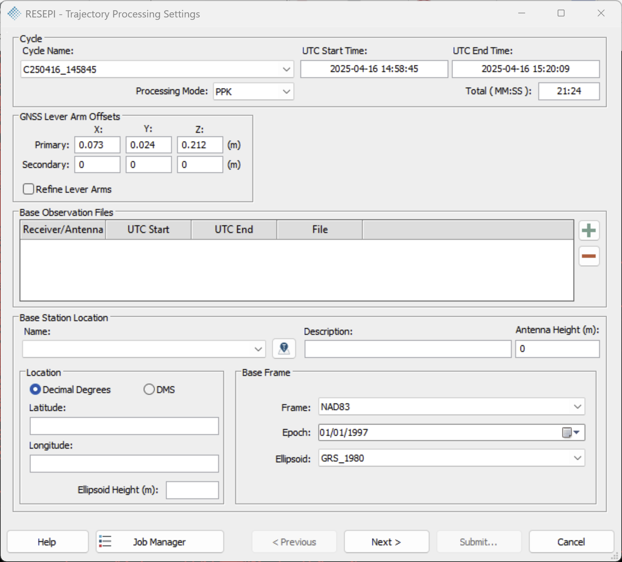
Task: Click the Latitude input field
Action: [124, 426]
